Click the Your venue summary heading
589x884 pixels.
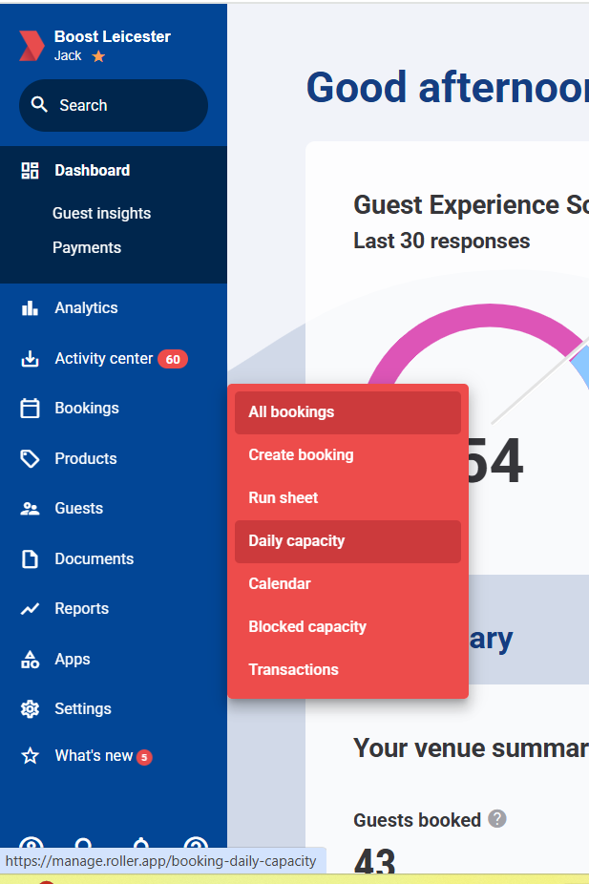point(471,748)
